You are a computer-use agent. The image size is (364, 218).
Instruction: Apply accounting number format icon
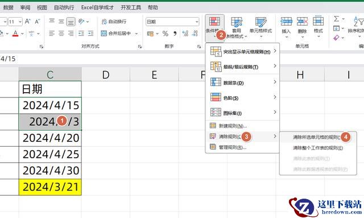click(x=150, y=34)
